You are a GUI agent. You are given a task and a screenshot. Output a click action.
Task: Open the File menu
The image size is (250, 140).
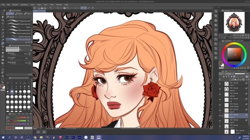coord(3,5)
